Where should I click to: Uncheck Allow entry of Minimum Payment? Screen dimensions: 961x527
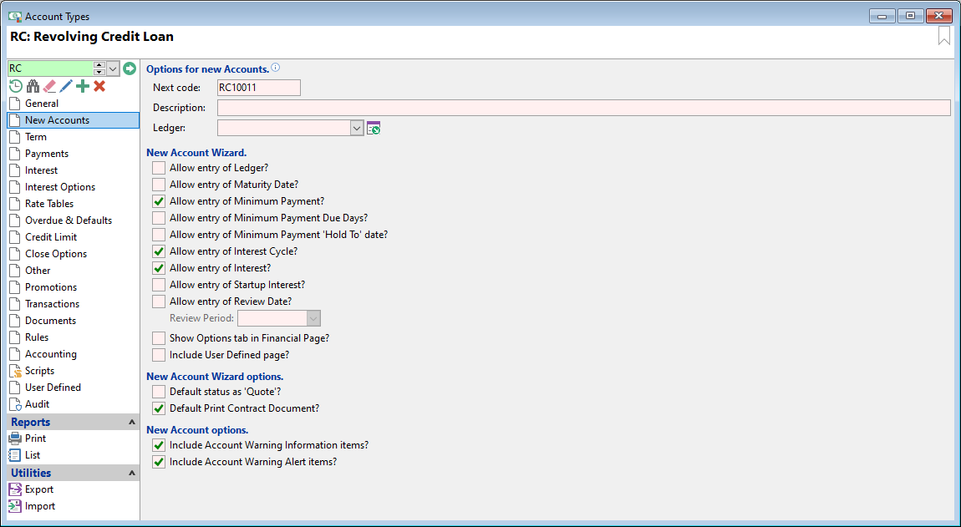[x=159, y=201]
